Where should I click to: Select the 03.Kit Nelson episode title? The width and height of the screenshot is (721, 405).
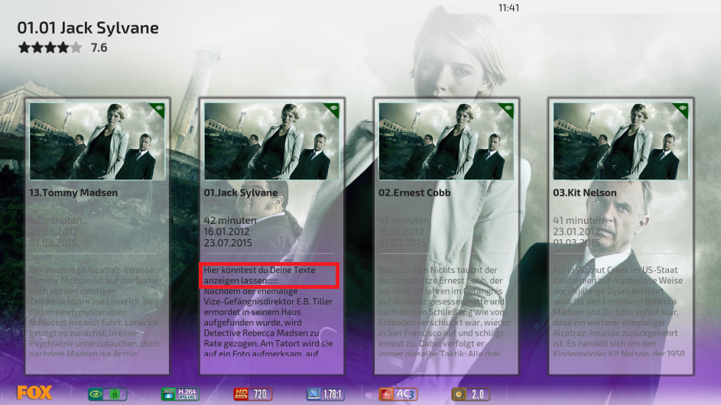585,193
